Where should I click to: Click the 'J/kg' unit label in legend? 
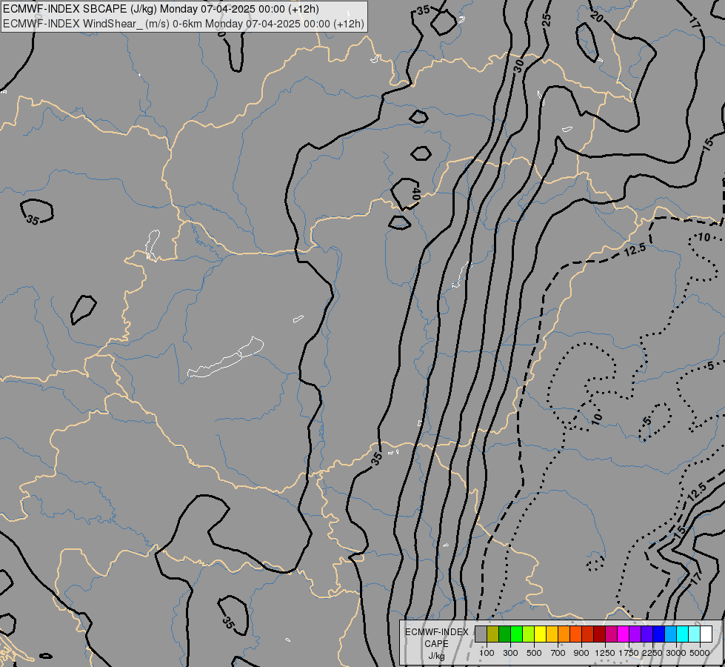point(436,656)
